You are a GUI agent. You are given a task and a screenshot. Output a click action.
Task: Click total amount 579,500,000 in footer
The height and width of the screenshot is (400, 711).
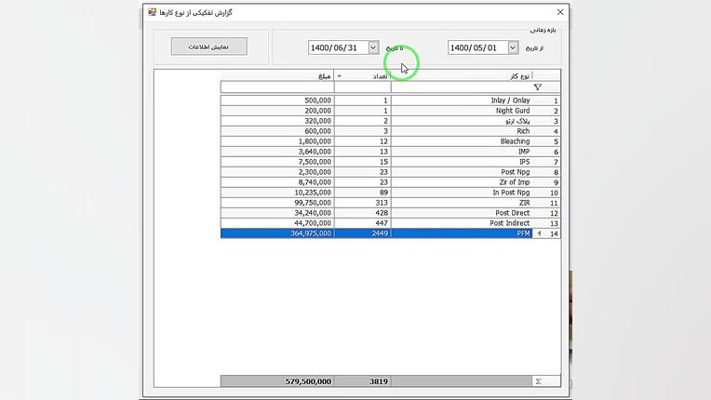coord(277,381)
